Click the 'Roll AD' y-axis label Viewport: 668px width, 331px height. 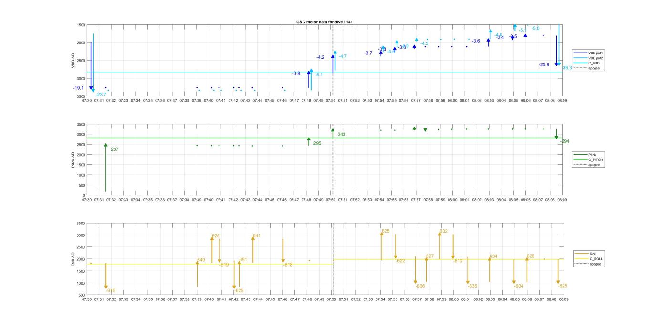74,259
